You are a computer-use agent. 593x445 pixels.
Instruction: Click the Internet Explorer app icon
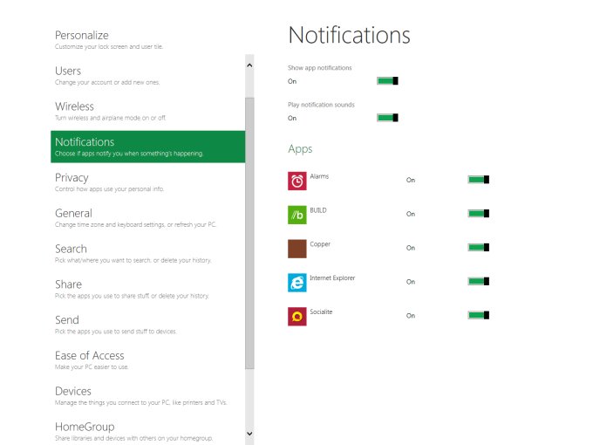(x=296, y=283)
